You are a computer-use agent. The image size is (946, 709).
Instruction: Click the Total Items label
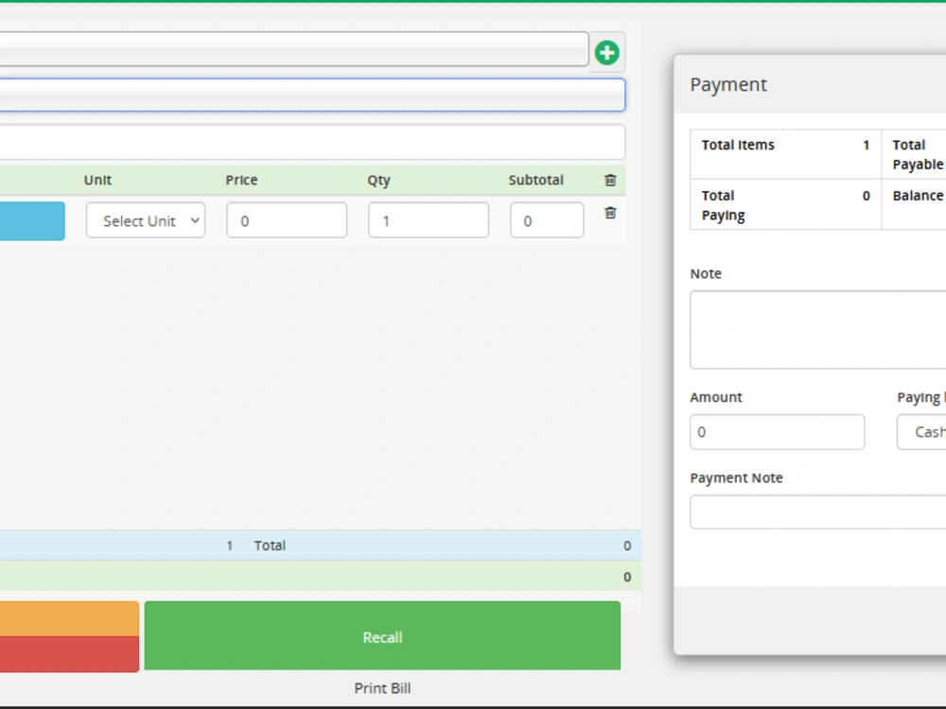pos(738,145)
